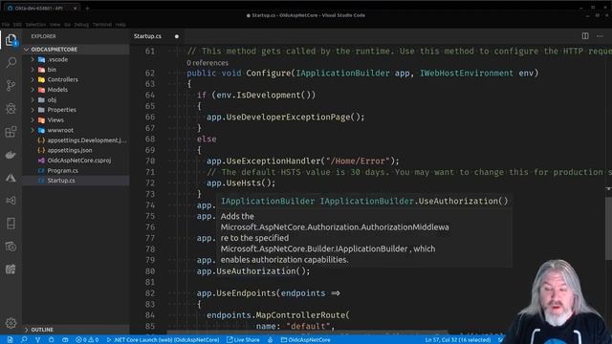Viewport: 612px width, 344px height.
Task: Open the Extensions view in activity bar
Action: 11,132
